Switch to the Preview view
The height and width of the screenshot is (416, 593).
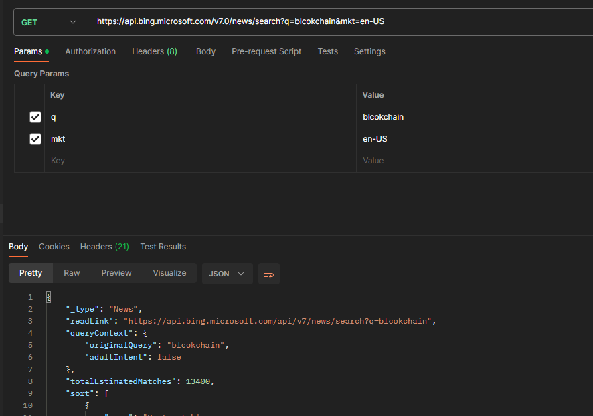coord(116,273)
